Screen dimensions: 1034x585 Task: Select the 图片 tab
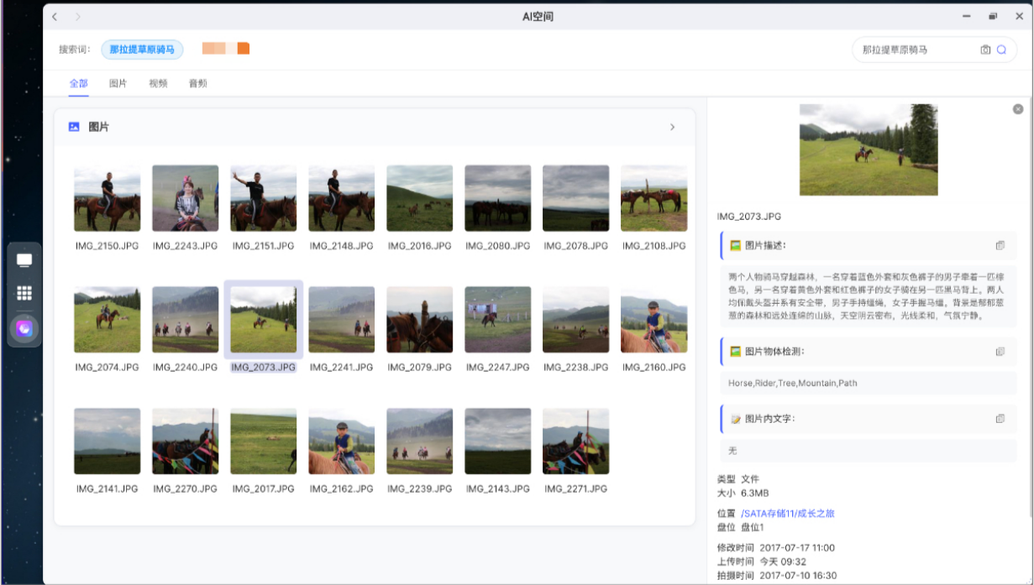pos(118,83)
